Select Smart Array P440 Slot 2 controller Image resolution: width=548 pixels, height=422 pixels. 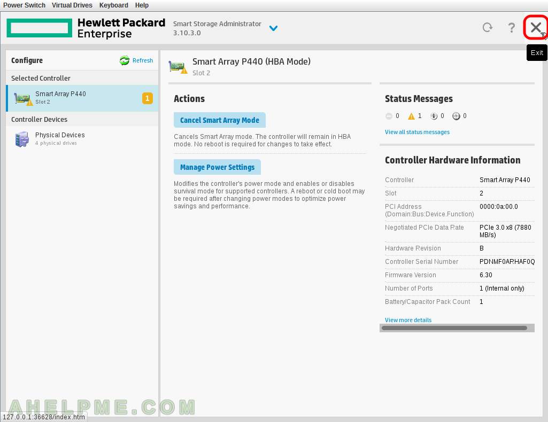[x=82, y=98]
